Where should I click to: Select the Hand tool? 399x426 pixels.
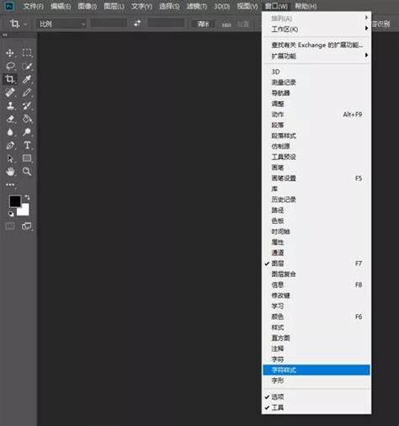[x=10, y=172]
